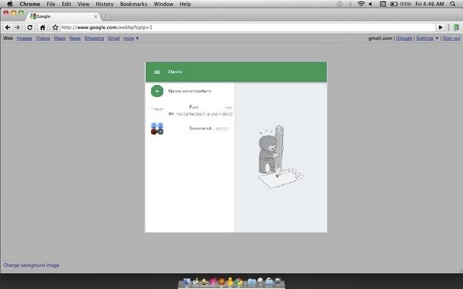Click the Nuova conversazione label

coord(190,91)
